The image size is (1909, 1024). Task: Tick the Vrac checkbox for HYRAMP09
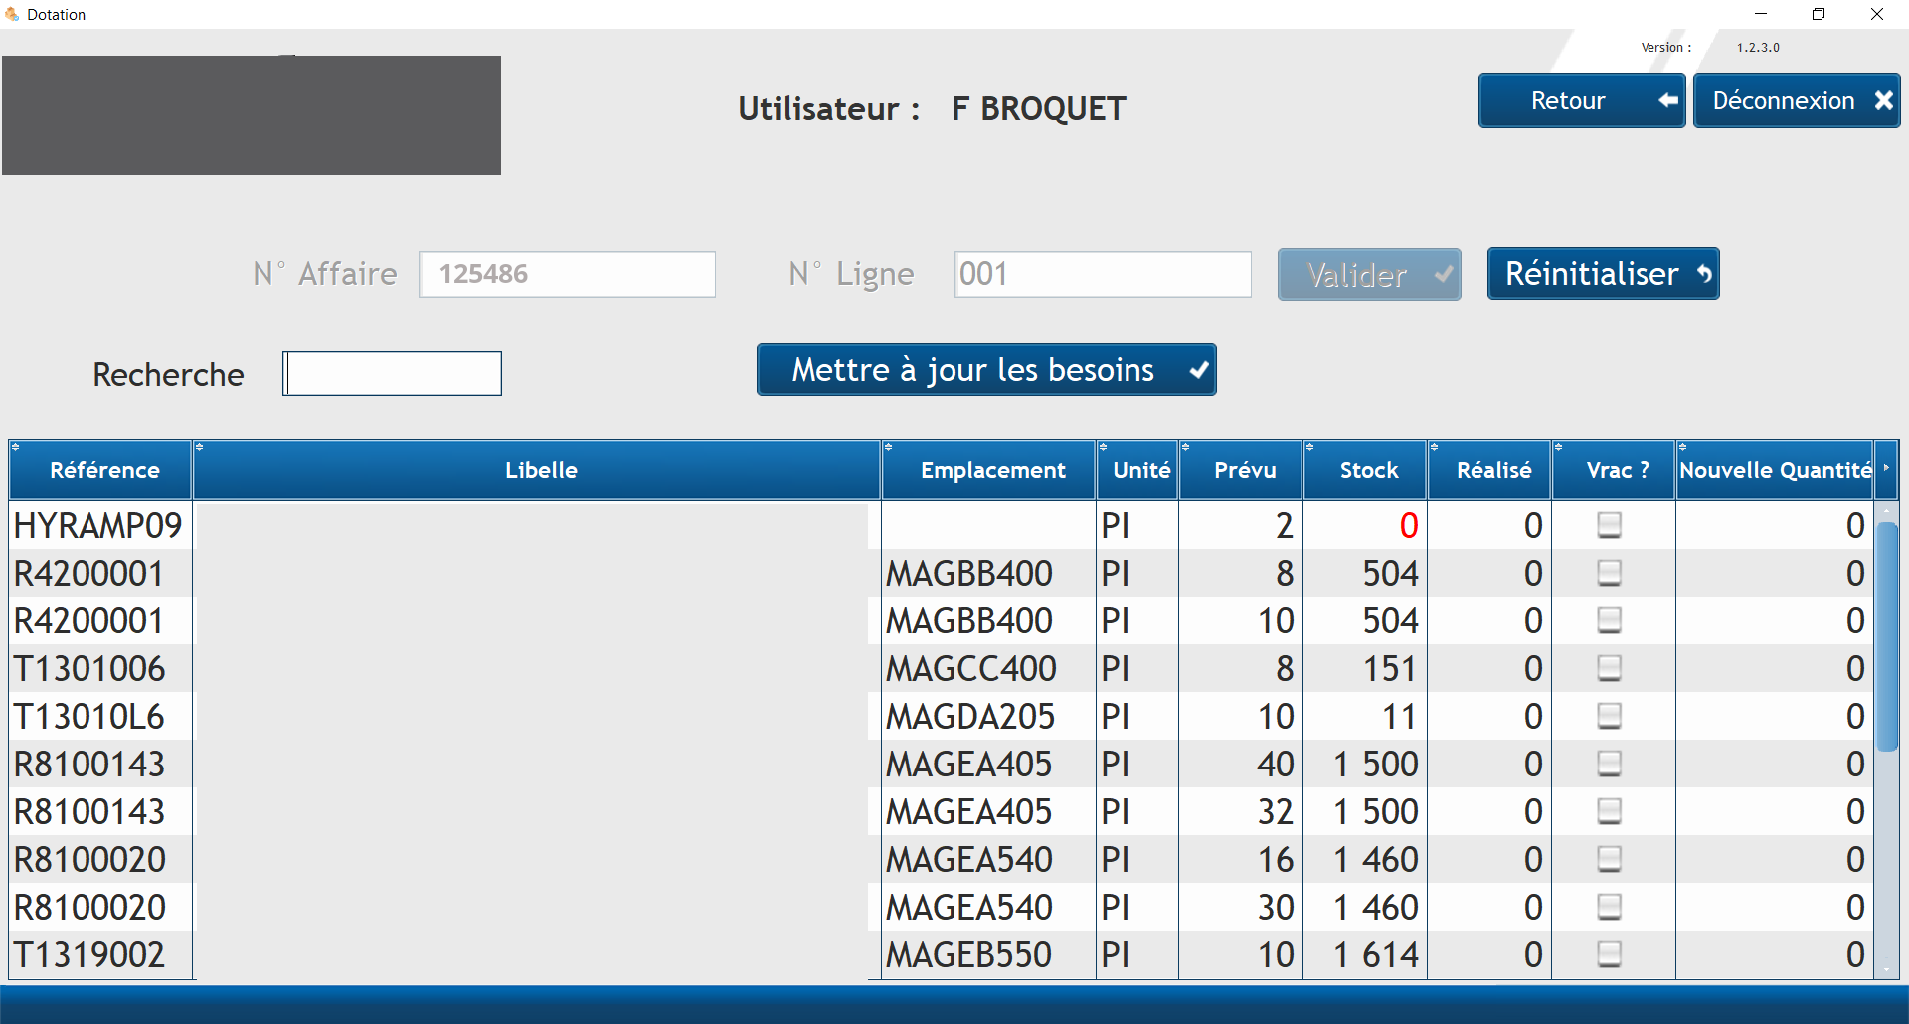tap(1610, 525)
